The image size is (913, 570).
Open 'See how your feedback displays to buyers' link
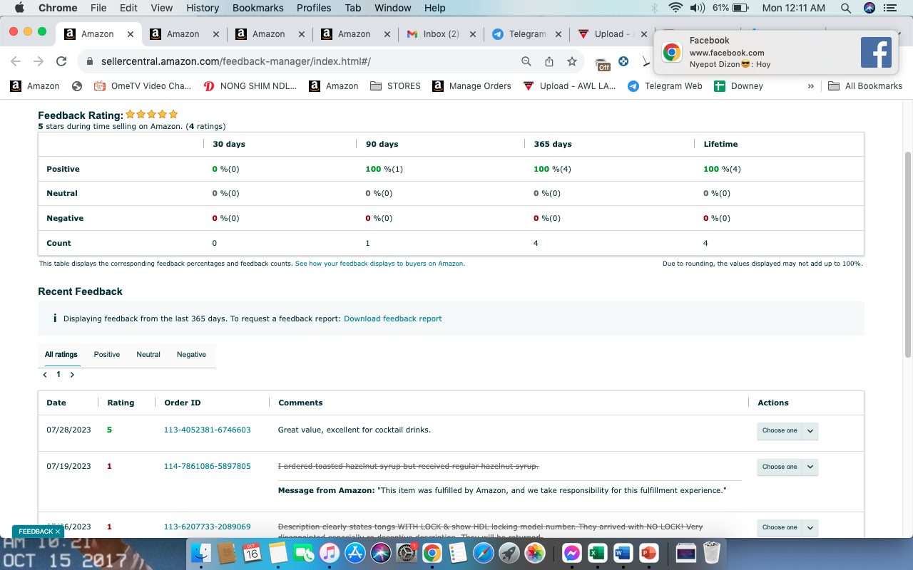[380, 264]
